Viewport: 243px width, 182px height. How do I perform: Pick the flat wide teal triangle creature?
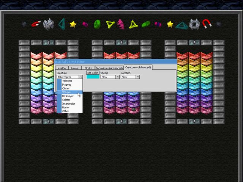point(181,25)
